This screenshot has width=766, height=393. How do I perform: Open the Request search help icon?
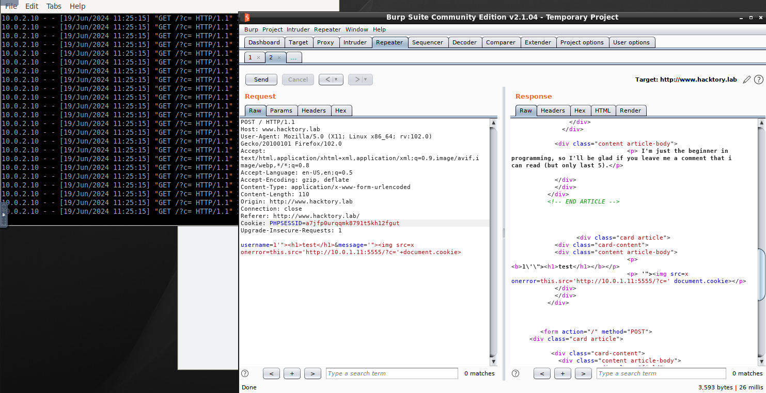pyautogui.click(x=245, y=373)
